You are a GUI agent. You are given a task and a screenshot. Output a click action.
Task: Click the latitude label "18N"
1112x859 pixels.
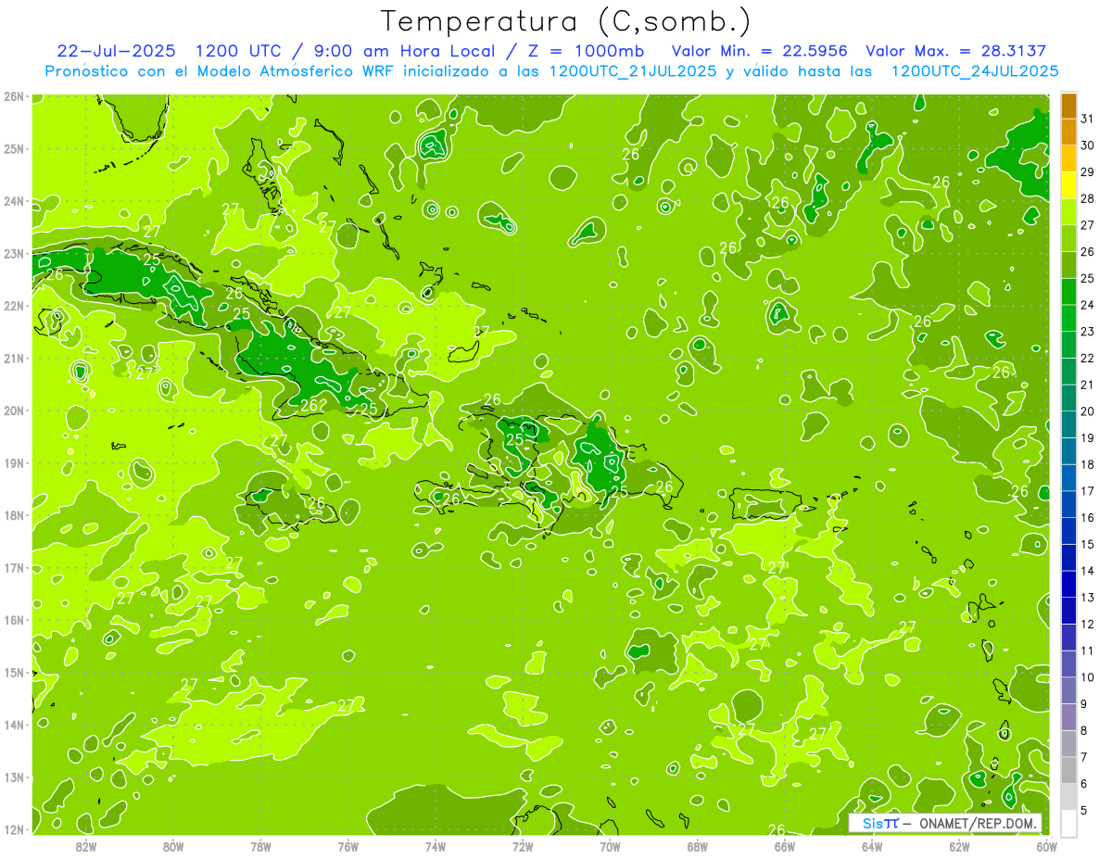(14, 515)
